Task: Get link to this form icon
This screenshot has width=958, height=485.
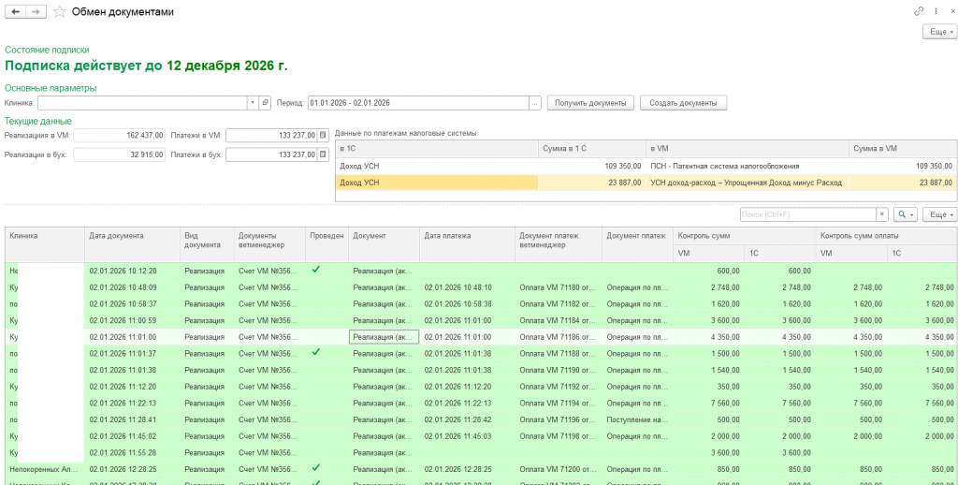Action: (919, 11)
